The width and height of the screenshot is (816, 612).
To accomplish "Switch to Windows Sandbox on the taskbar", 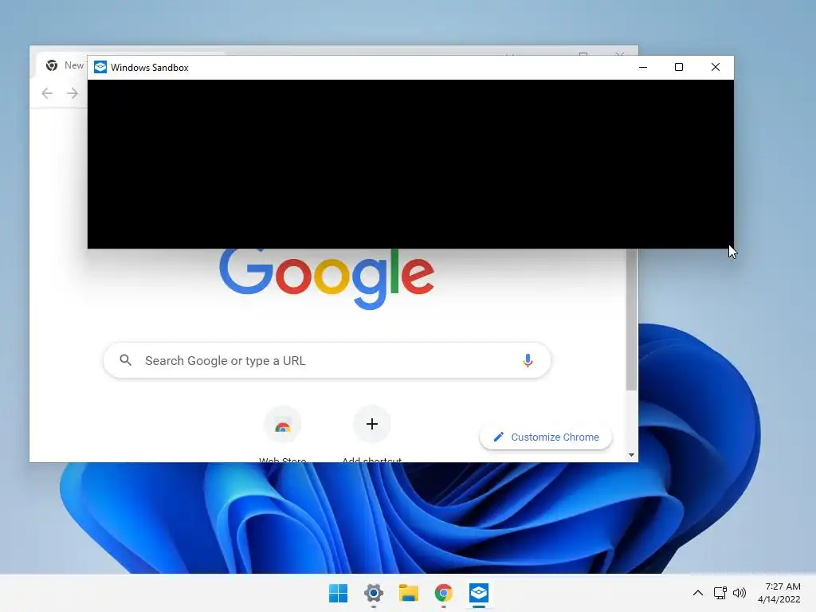I will 479,593.
